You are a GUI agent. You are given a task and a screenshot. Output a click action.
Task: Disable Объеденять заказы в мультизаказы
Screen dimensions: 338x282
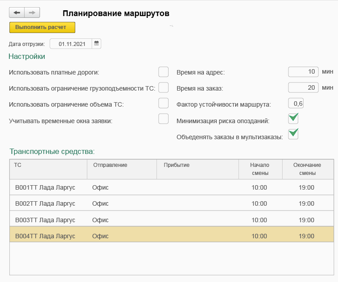click(x=293, y=134)
